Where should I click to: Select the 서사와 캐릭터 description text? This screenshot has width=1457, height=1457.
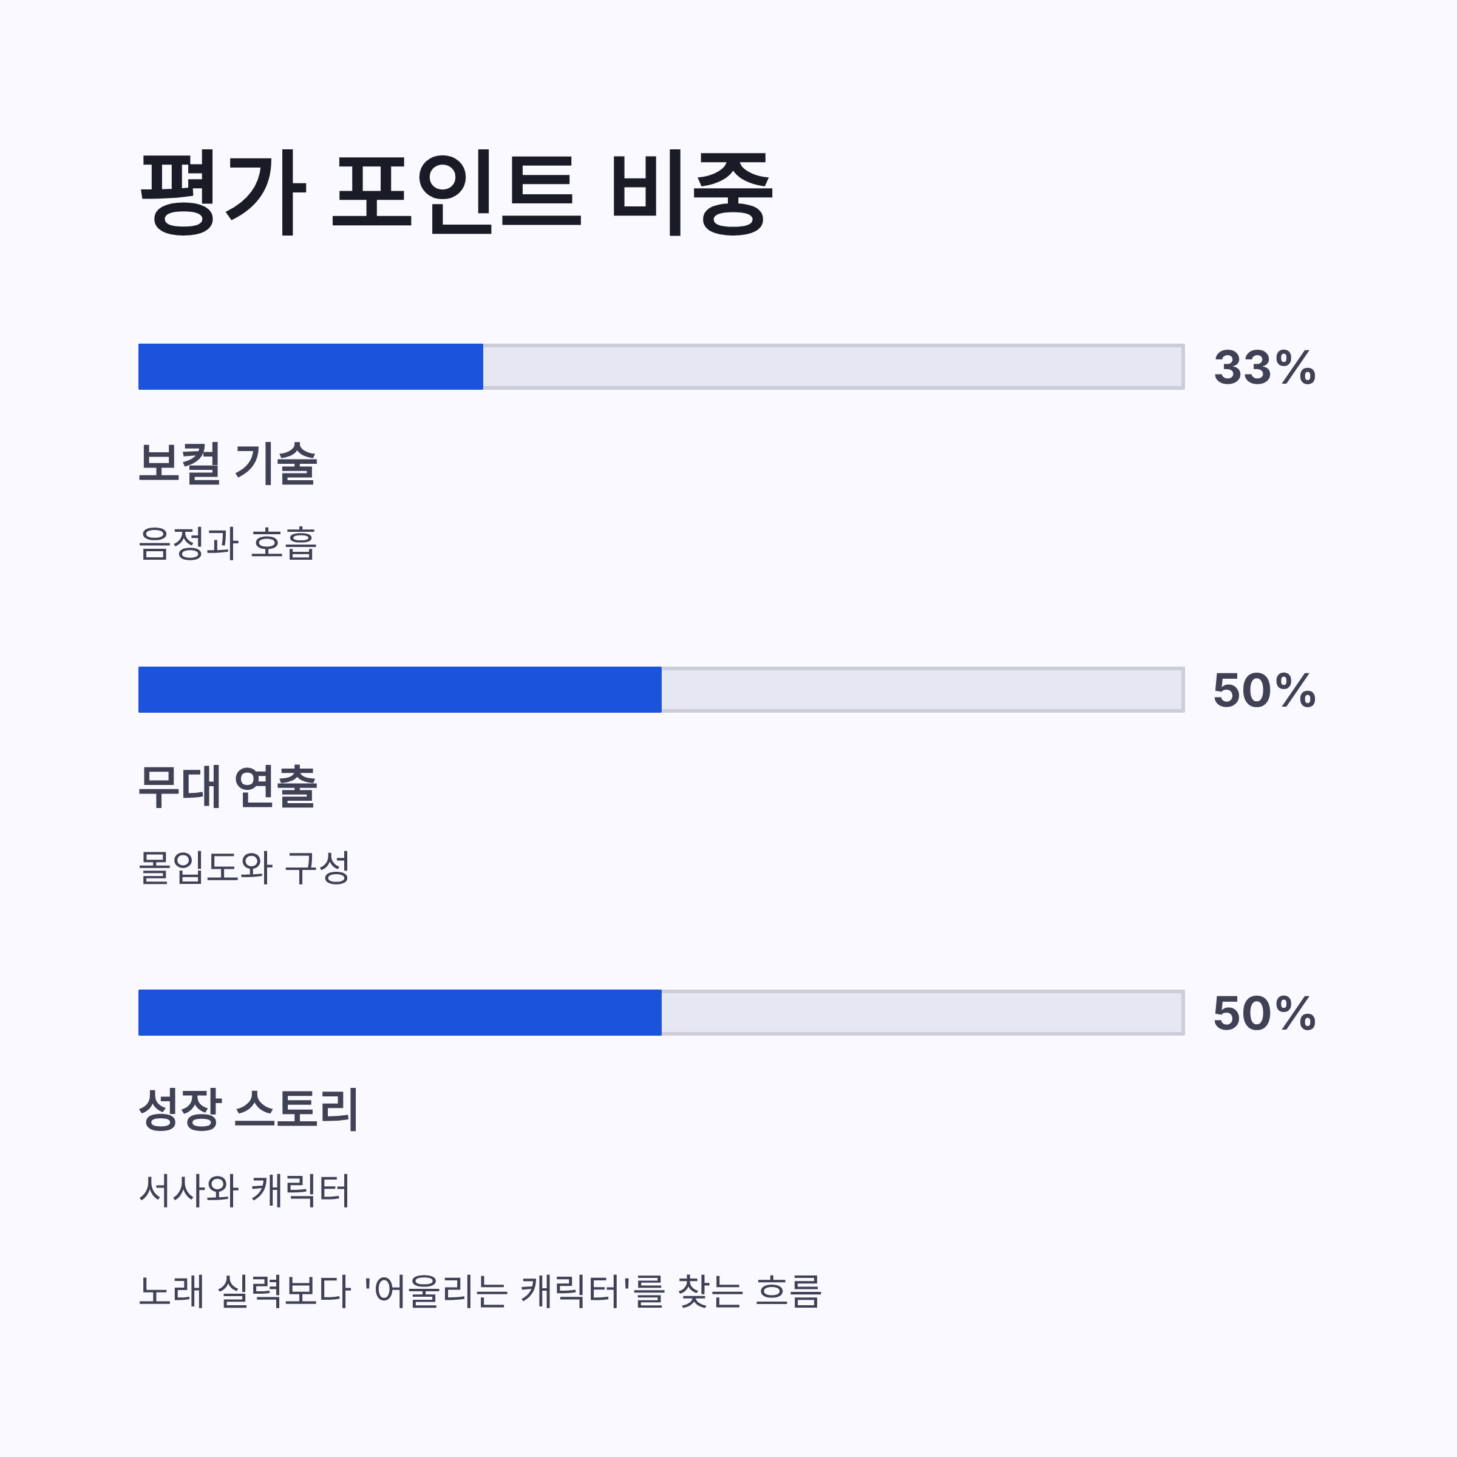(244, 1190)
